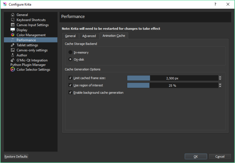Click the Restore Defaults button
The image size is (235, 163).
(16, 156)
